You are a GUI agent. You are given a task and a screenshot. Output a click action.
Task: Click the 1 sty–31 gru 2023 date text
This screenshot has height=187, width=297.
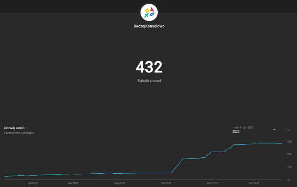pos(243,127)
